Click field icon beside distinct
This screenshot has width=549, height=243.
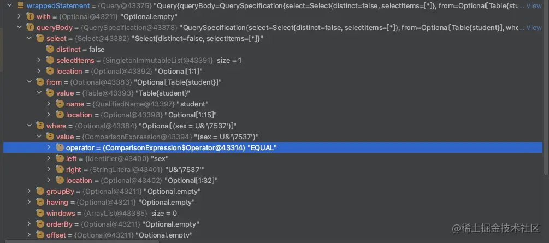point(50,49)
